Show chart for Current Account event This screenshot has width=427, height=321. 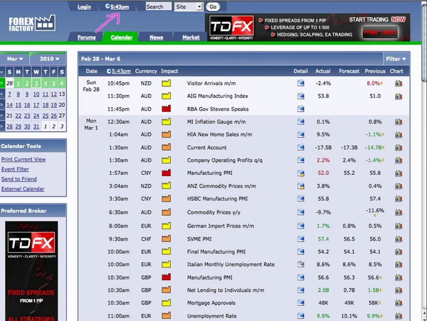point(398,148)
